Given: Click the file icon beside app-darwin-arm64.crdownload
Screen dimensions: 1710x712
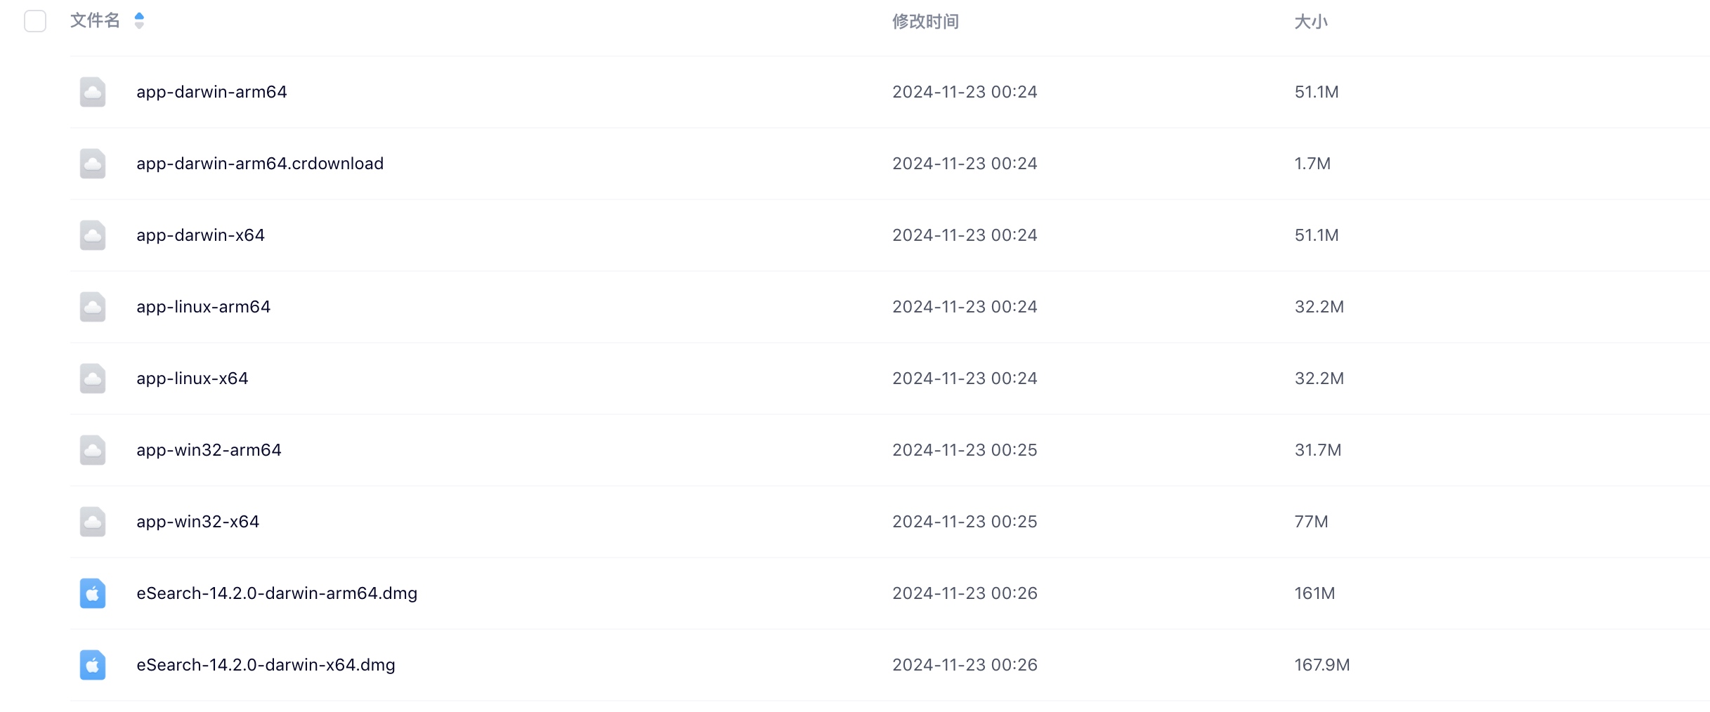Looking at the screenshot, I should [x=93, y=164].
